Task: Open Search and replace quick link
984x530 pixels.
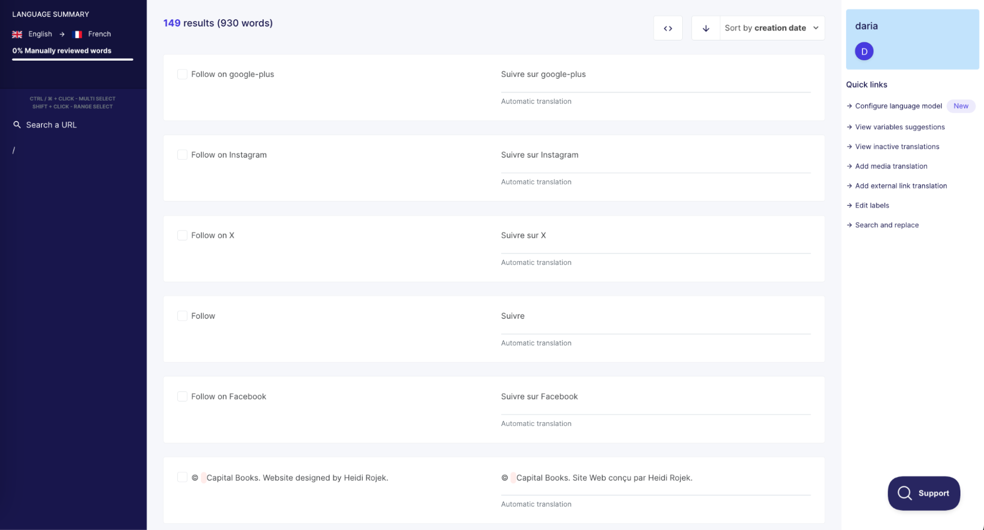Action: point(887,225)
